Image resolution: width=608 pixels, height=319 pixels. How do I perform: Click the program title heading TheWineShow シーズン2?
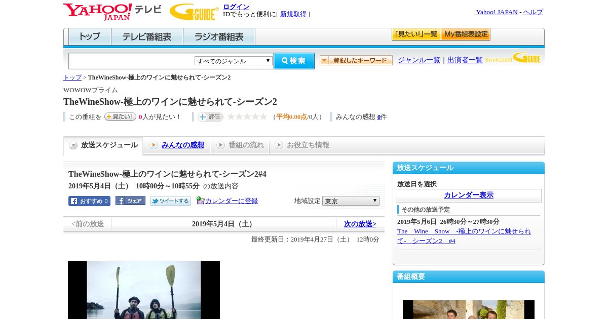pos(170,102)
